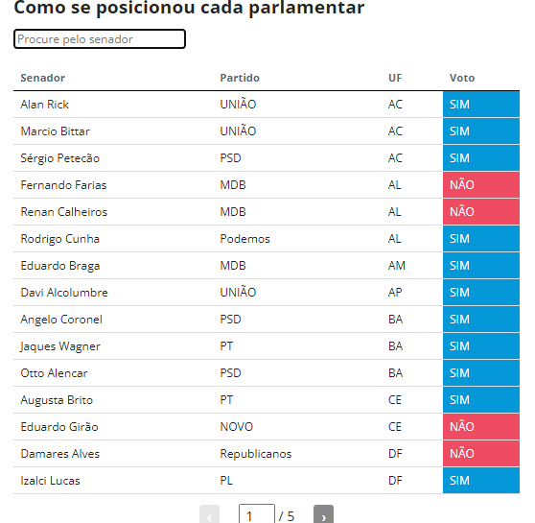Image resolution: width=535 pixels, height=523 pixels.
Task: Click the NÃO vote cell for Fernando Farias
Action: point(481,185)
